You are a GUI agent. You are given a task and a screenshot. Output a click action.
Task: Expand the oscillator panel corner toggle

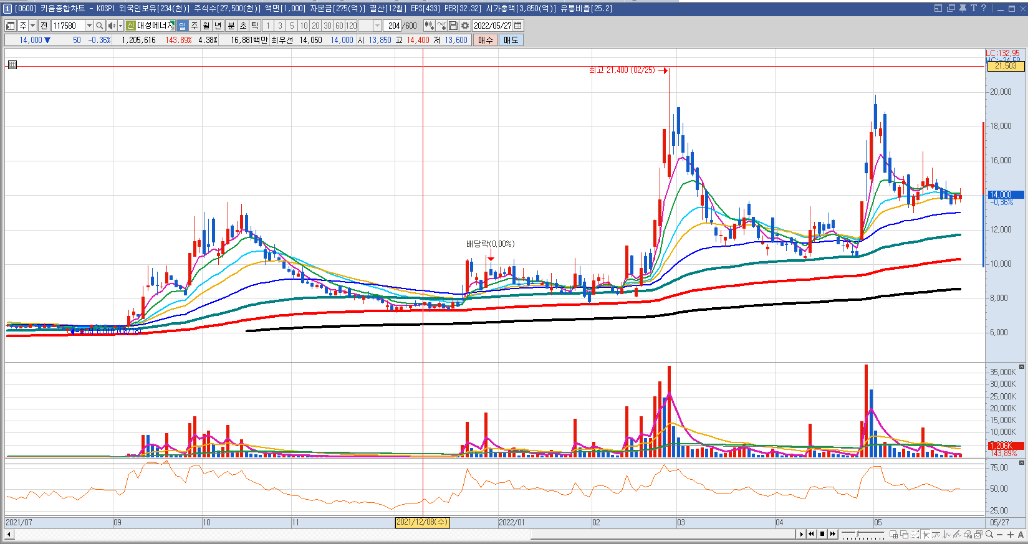tap(1022, 462)
